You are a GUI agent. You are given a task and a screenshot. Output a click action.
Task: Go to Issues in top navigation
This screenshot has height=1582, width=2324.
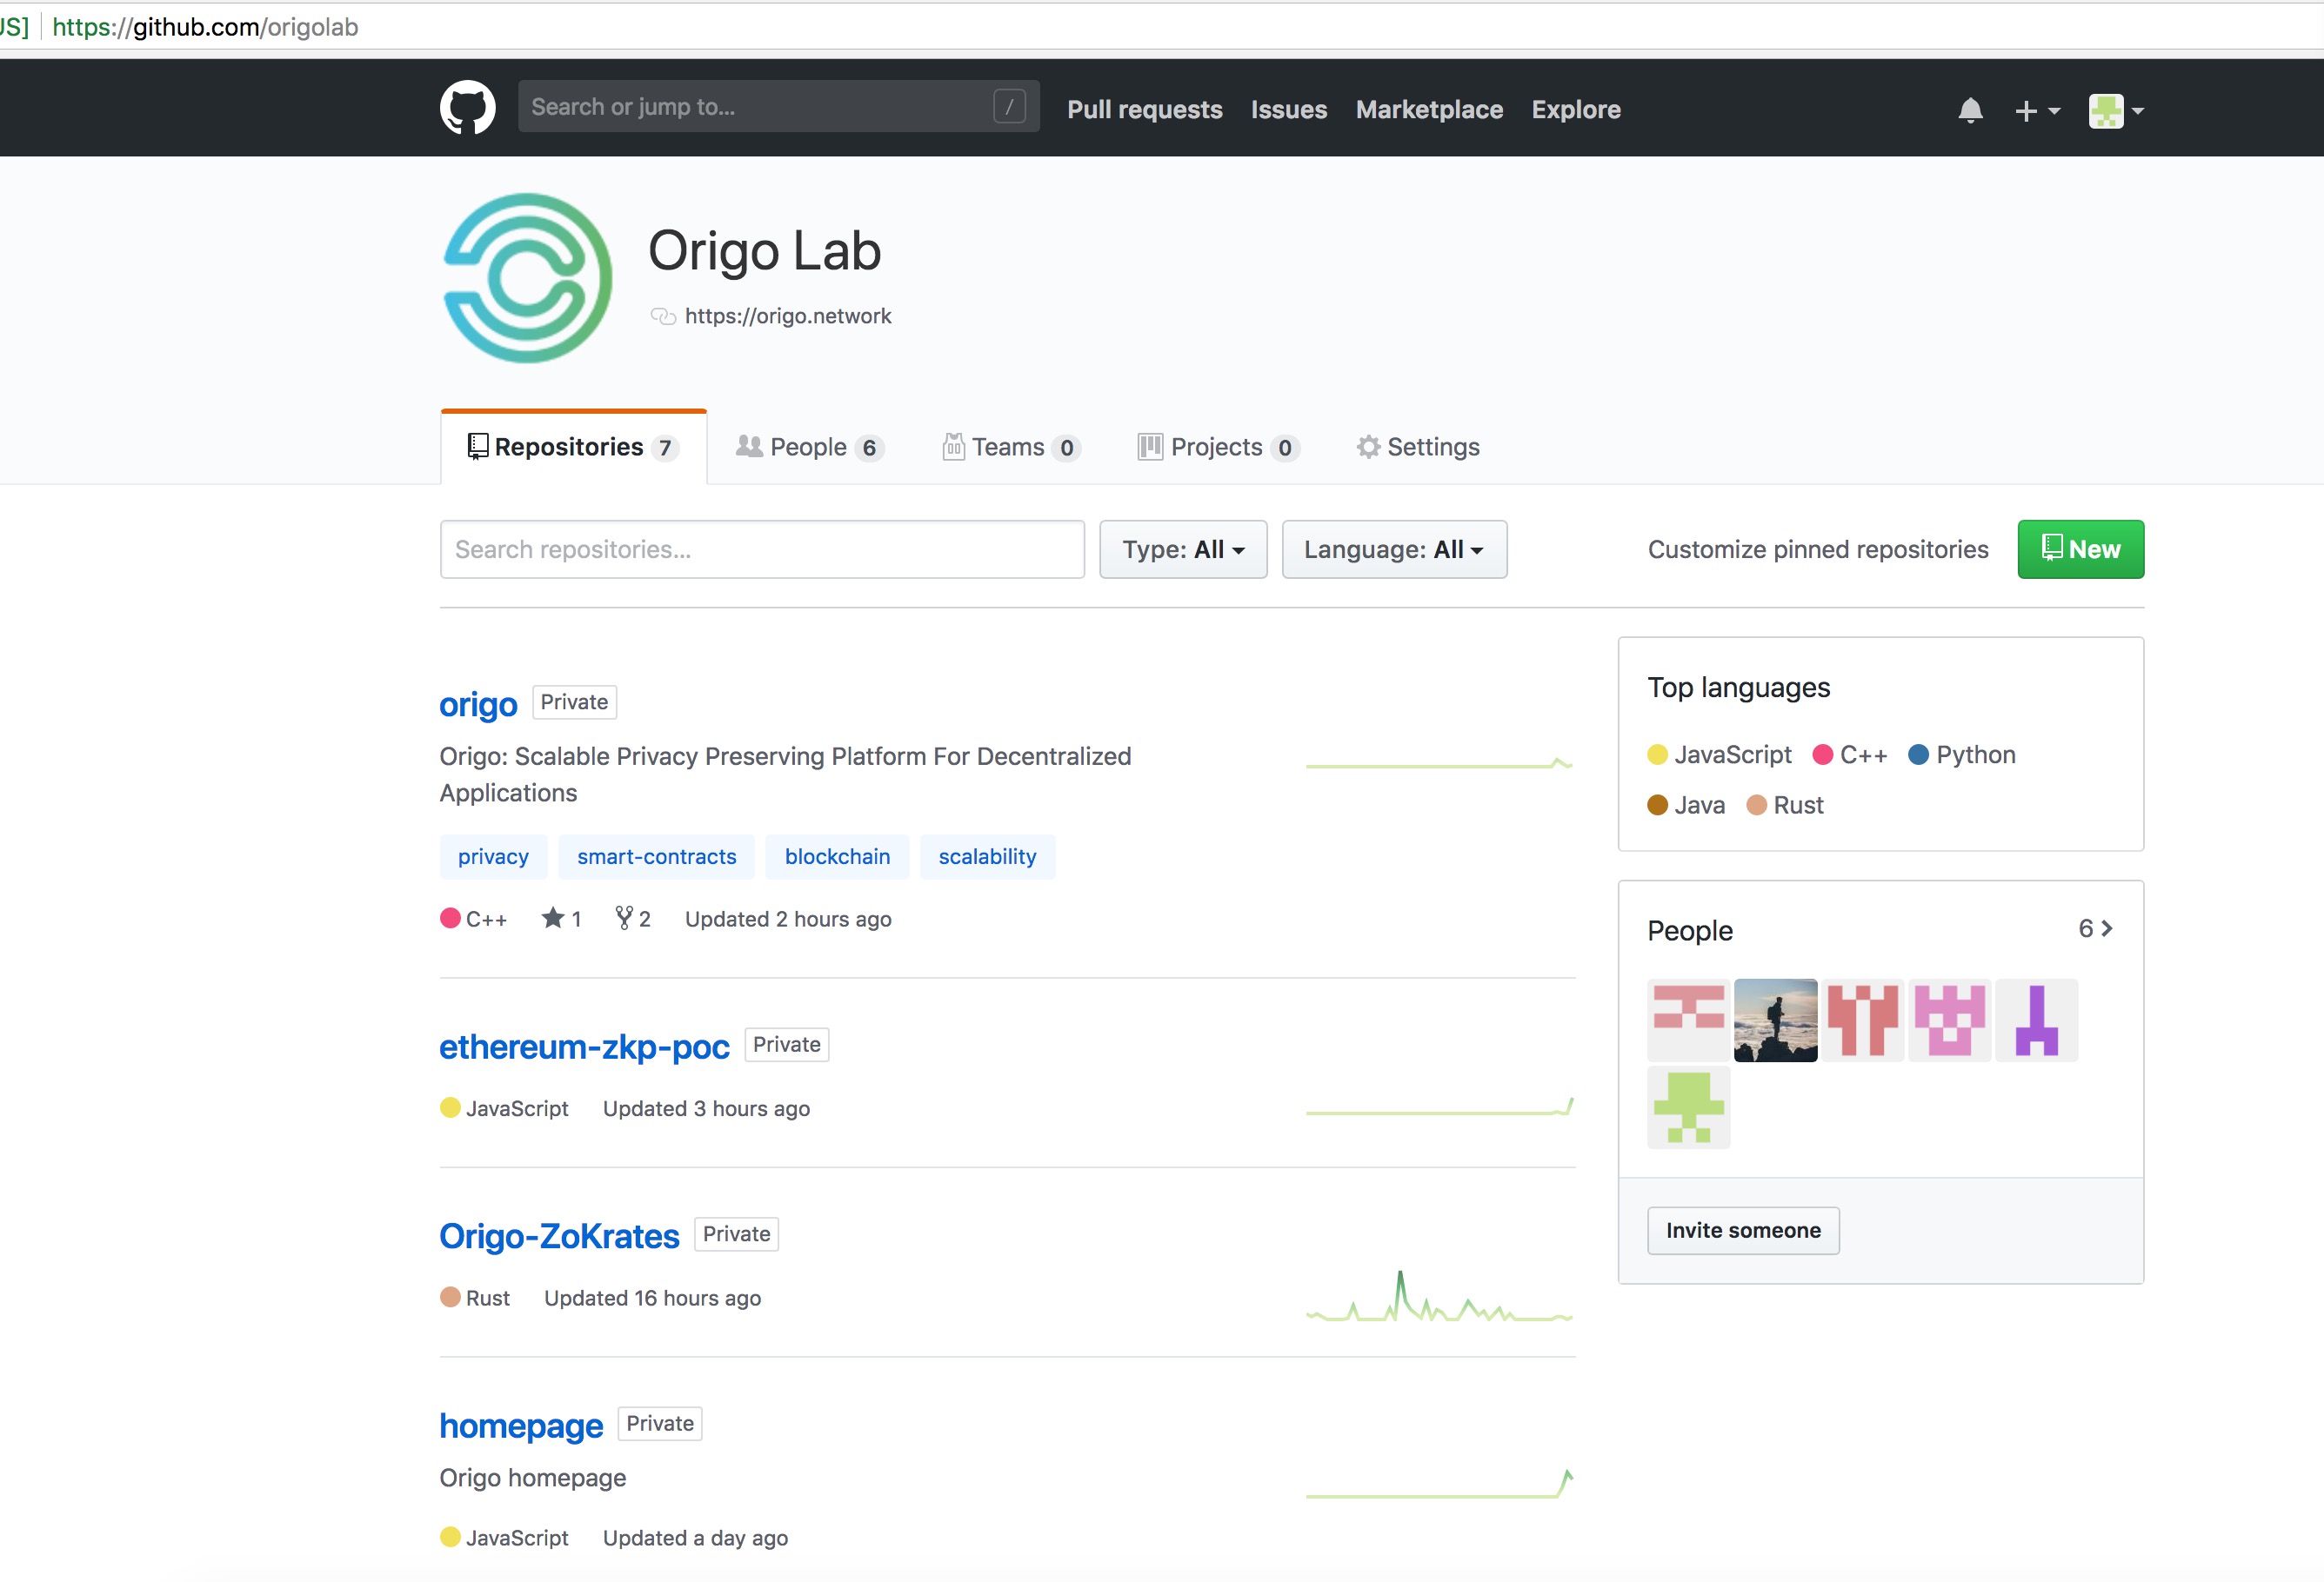(x=1288, y=109)
